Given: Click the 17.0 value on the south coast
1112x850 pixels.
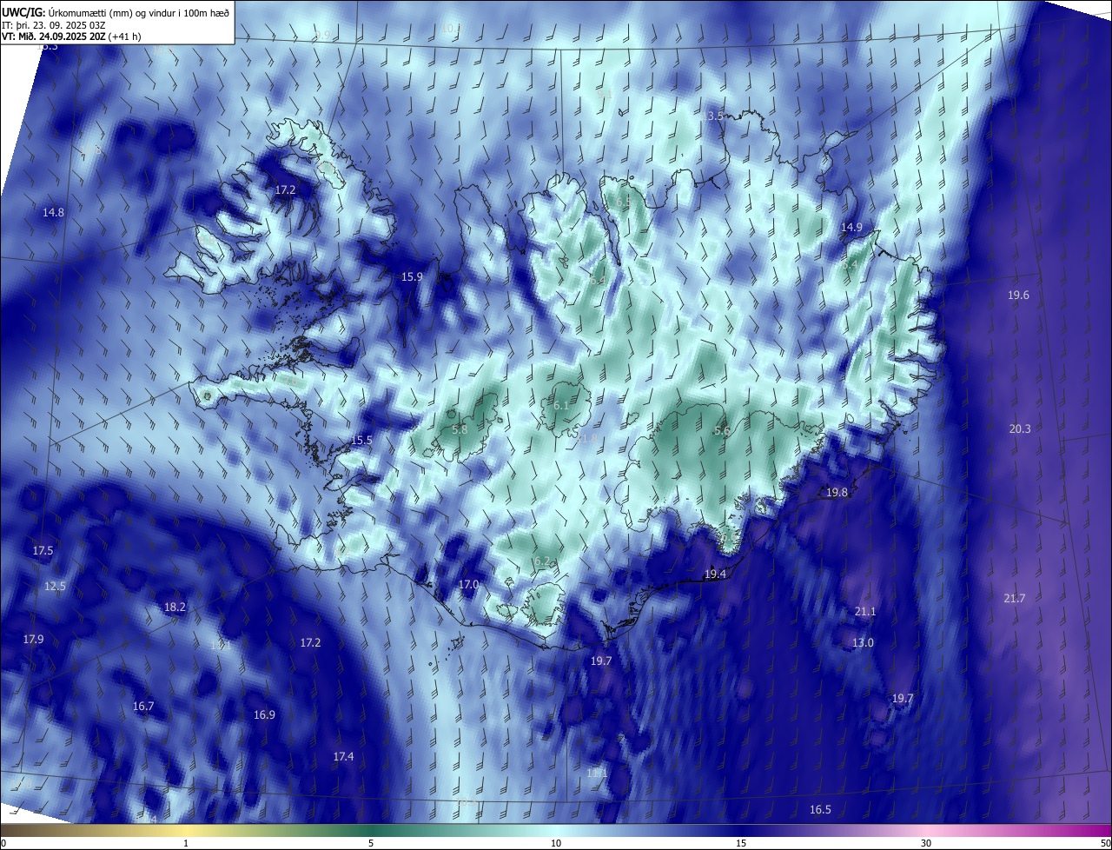Looking at the screenshot, I should click(x=468, y=585).
